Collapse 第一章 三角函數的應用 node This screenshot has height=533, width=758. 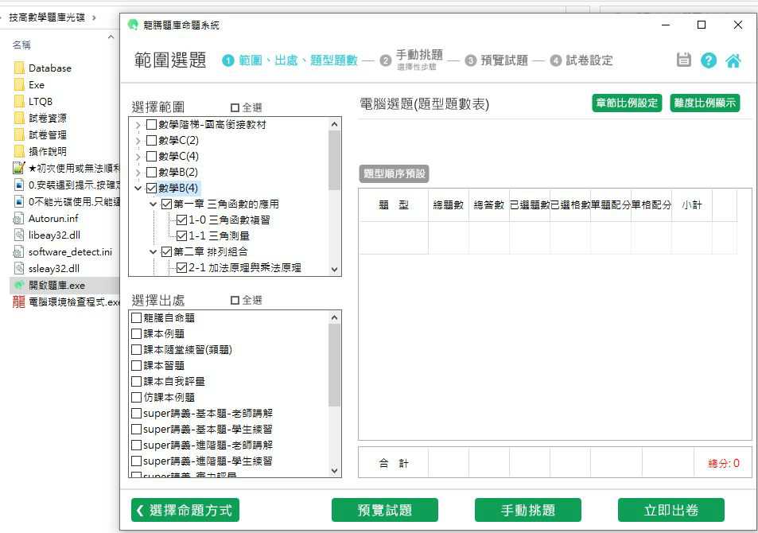point(154,204)
